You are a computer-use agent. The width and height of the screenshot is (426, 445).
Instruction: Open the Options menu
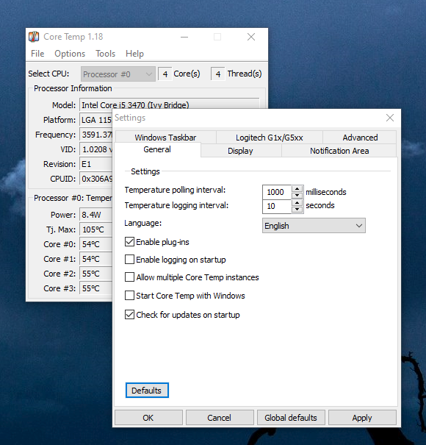70,54
